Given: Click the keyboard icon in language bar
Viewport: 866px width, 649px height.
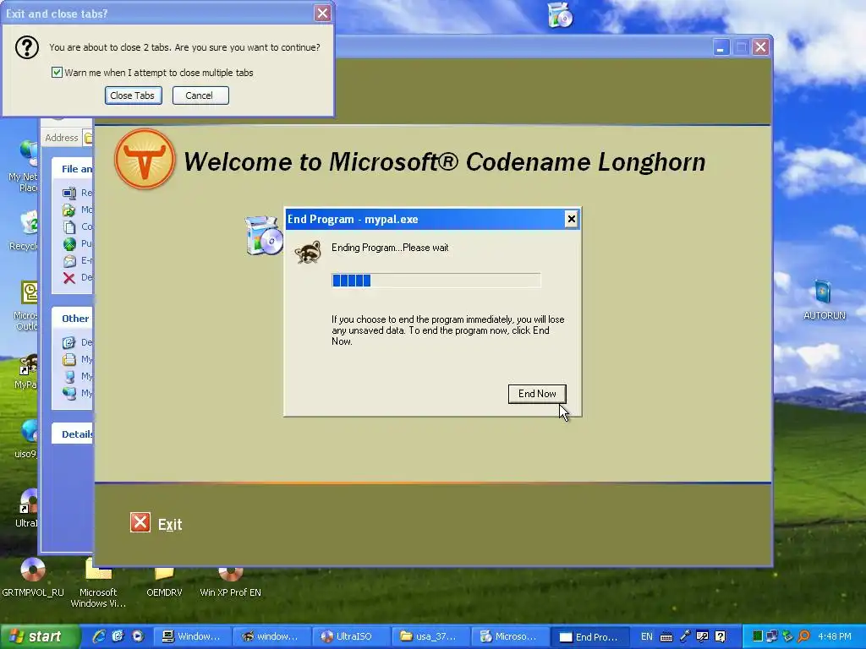Looking at the screenshot, I should [x=666, y=637].
